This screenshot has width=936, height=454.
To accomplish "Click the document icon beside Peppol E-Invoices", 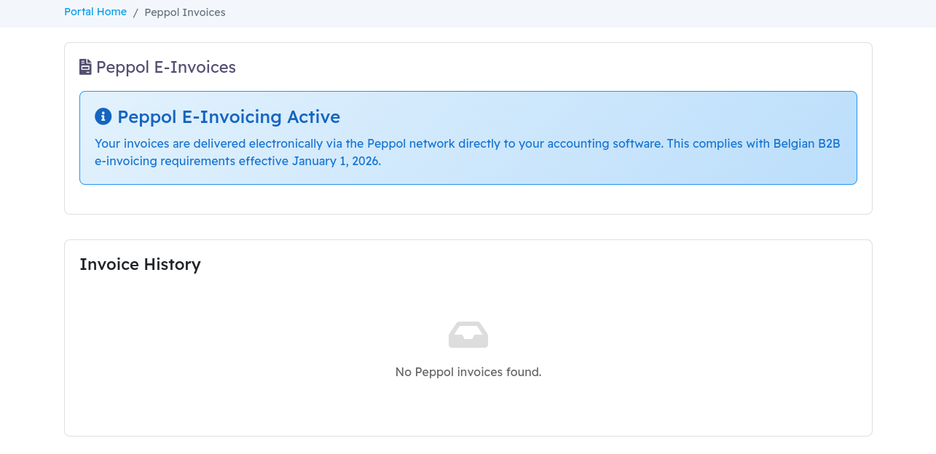I will (x=85, y=67).
